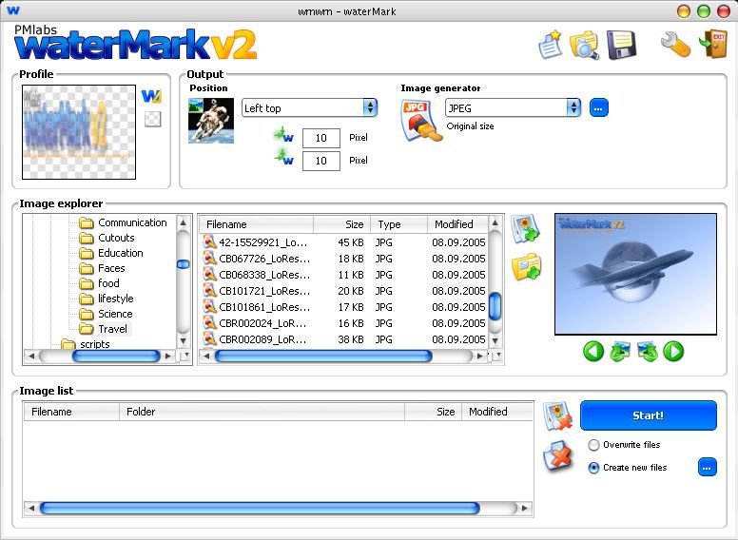Click the new profile icon with star
The height and width of the screenshot is (540, 738).
[551, 45]
